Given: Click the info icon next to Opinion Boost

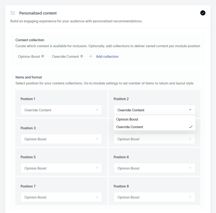Looking at the screenshot, I should (x=43, y=56).
